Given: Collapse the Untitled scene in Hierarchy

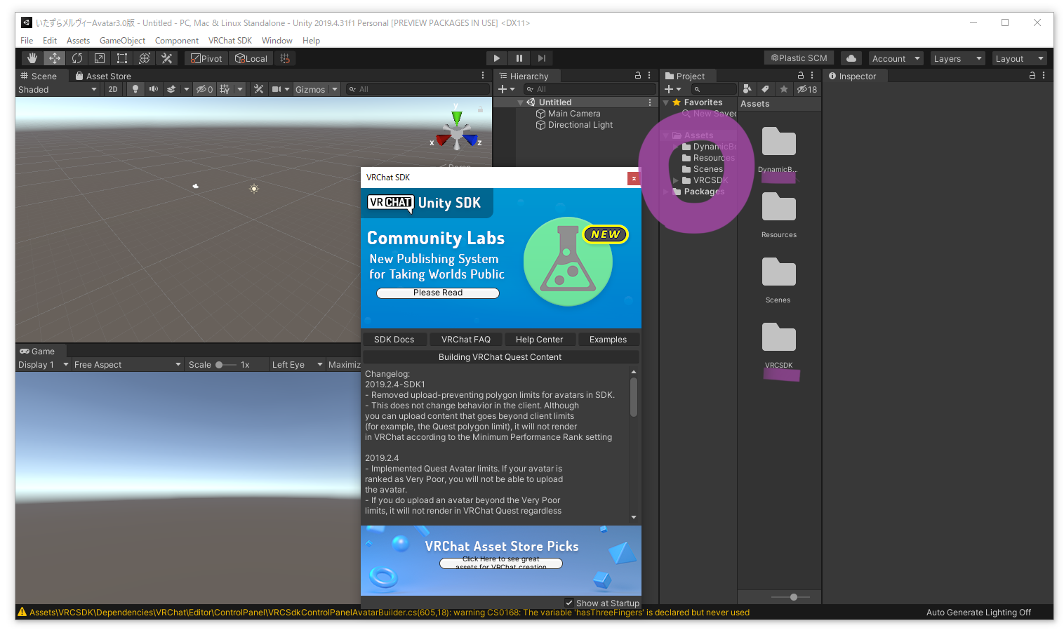Looking at the screenshot, I should click(521, 102).
